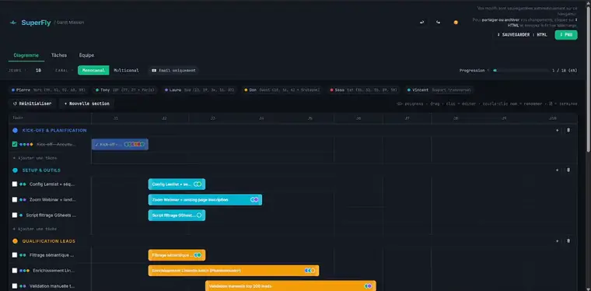Click Ajouter une tâche under Kick-off
This screenshot has width=591, height=291.
coord(35,158)
